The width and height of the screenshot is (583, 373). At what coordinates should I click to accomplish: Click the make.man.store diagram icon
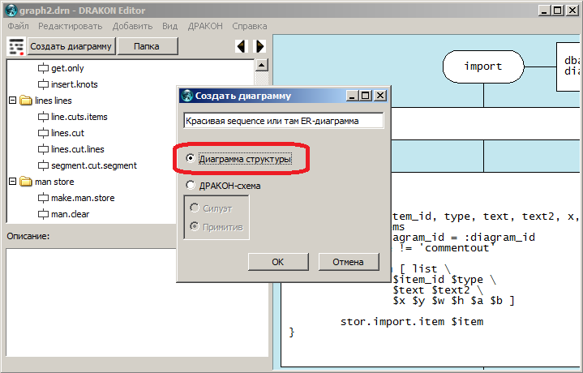pos(43,199)
